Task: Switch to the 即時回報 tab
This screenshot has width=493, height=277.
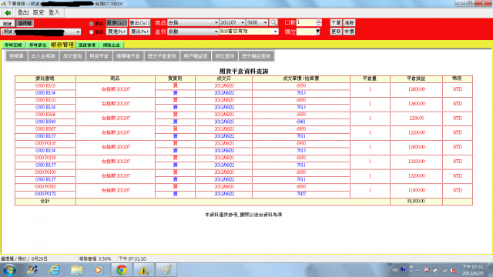Action: [x=14, y=45]
